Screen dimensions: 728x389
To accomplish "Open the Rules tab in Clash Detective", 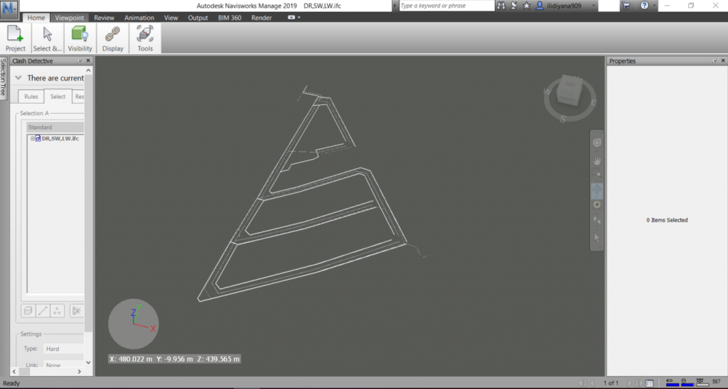I will coord(31,97).
